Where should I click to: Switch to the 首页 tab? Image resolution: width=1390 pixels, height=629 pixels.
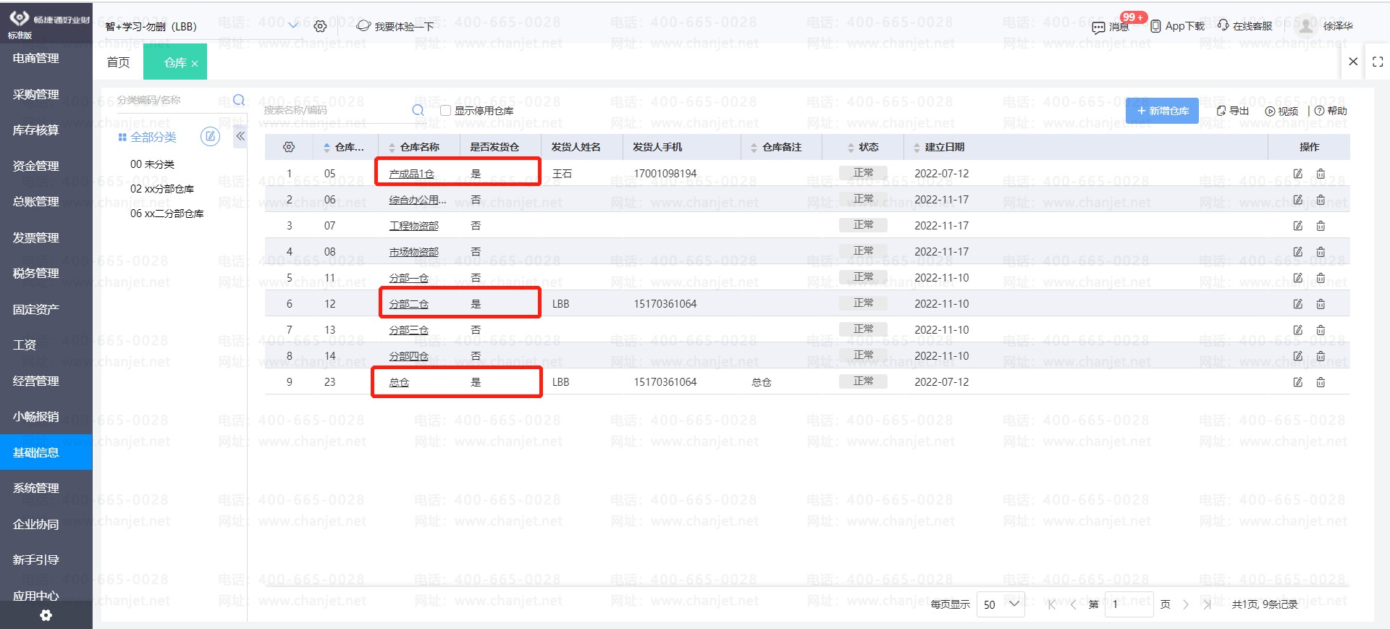click(118, 62)
